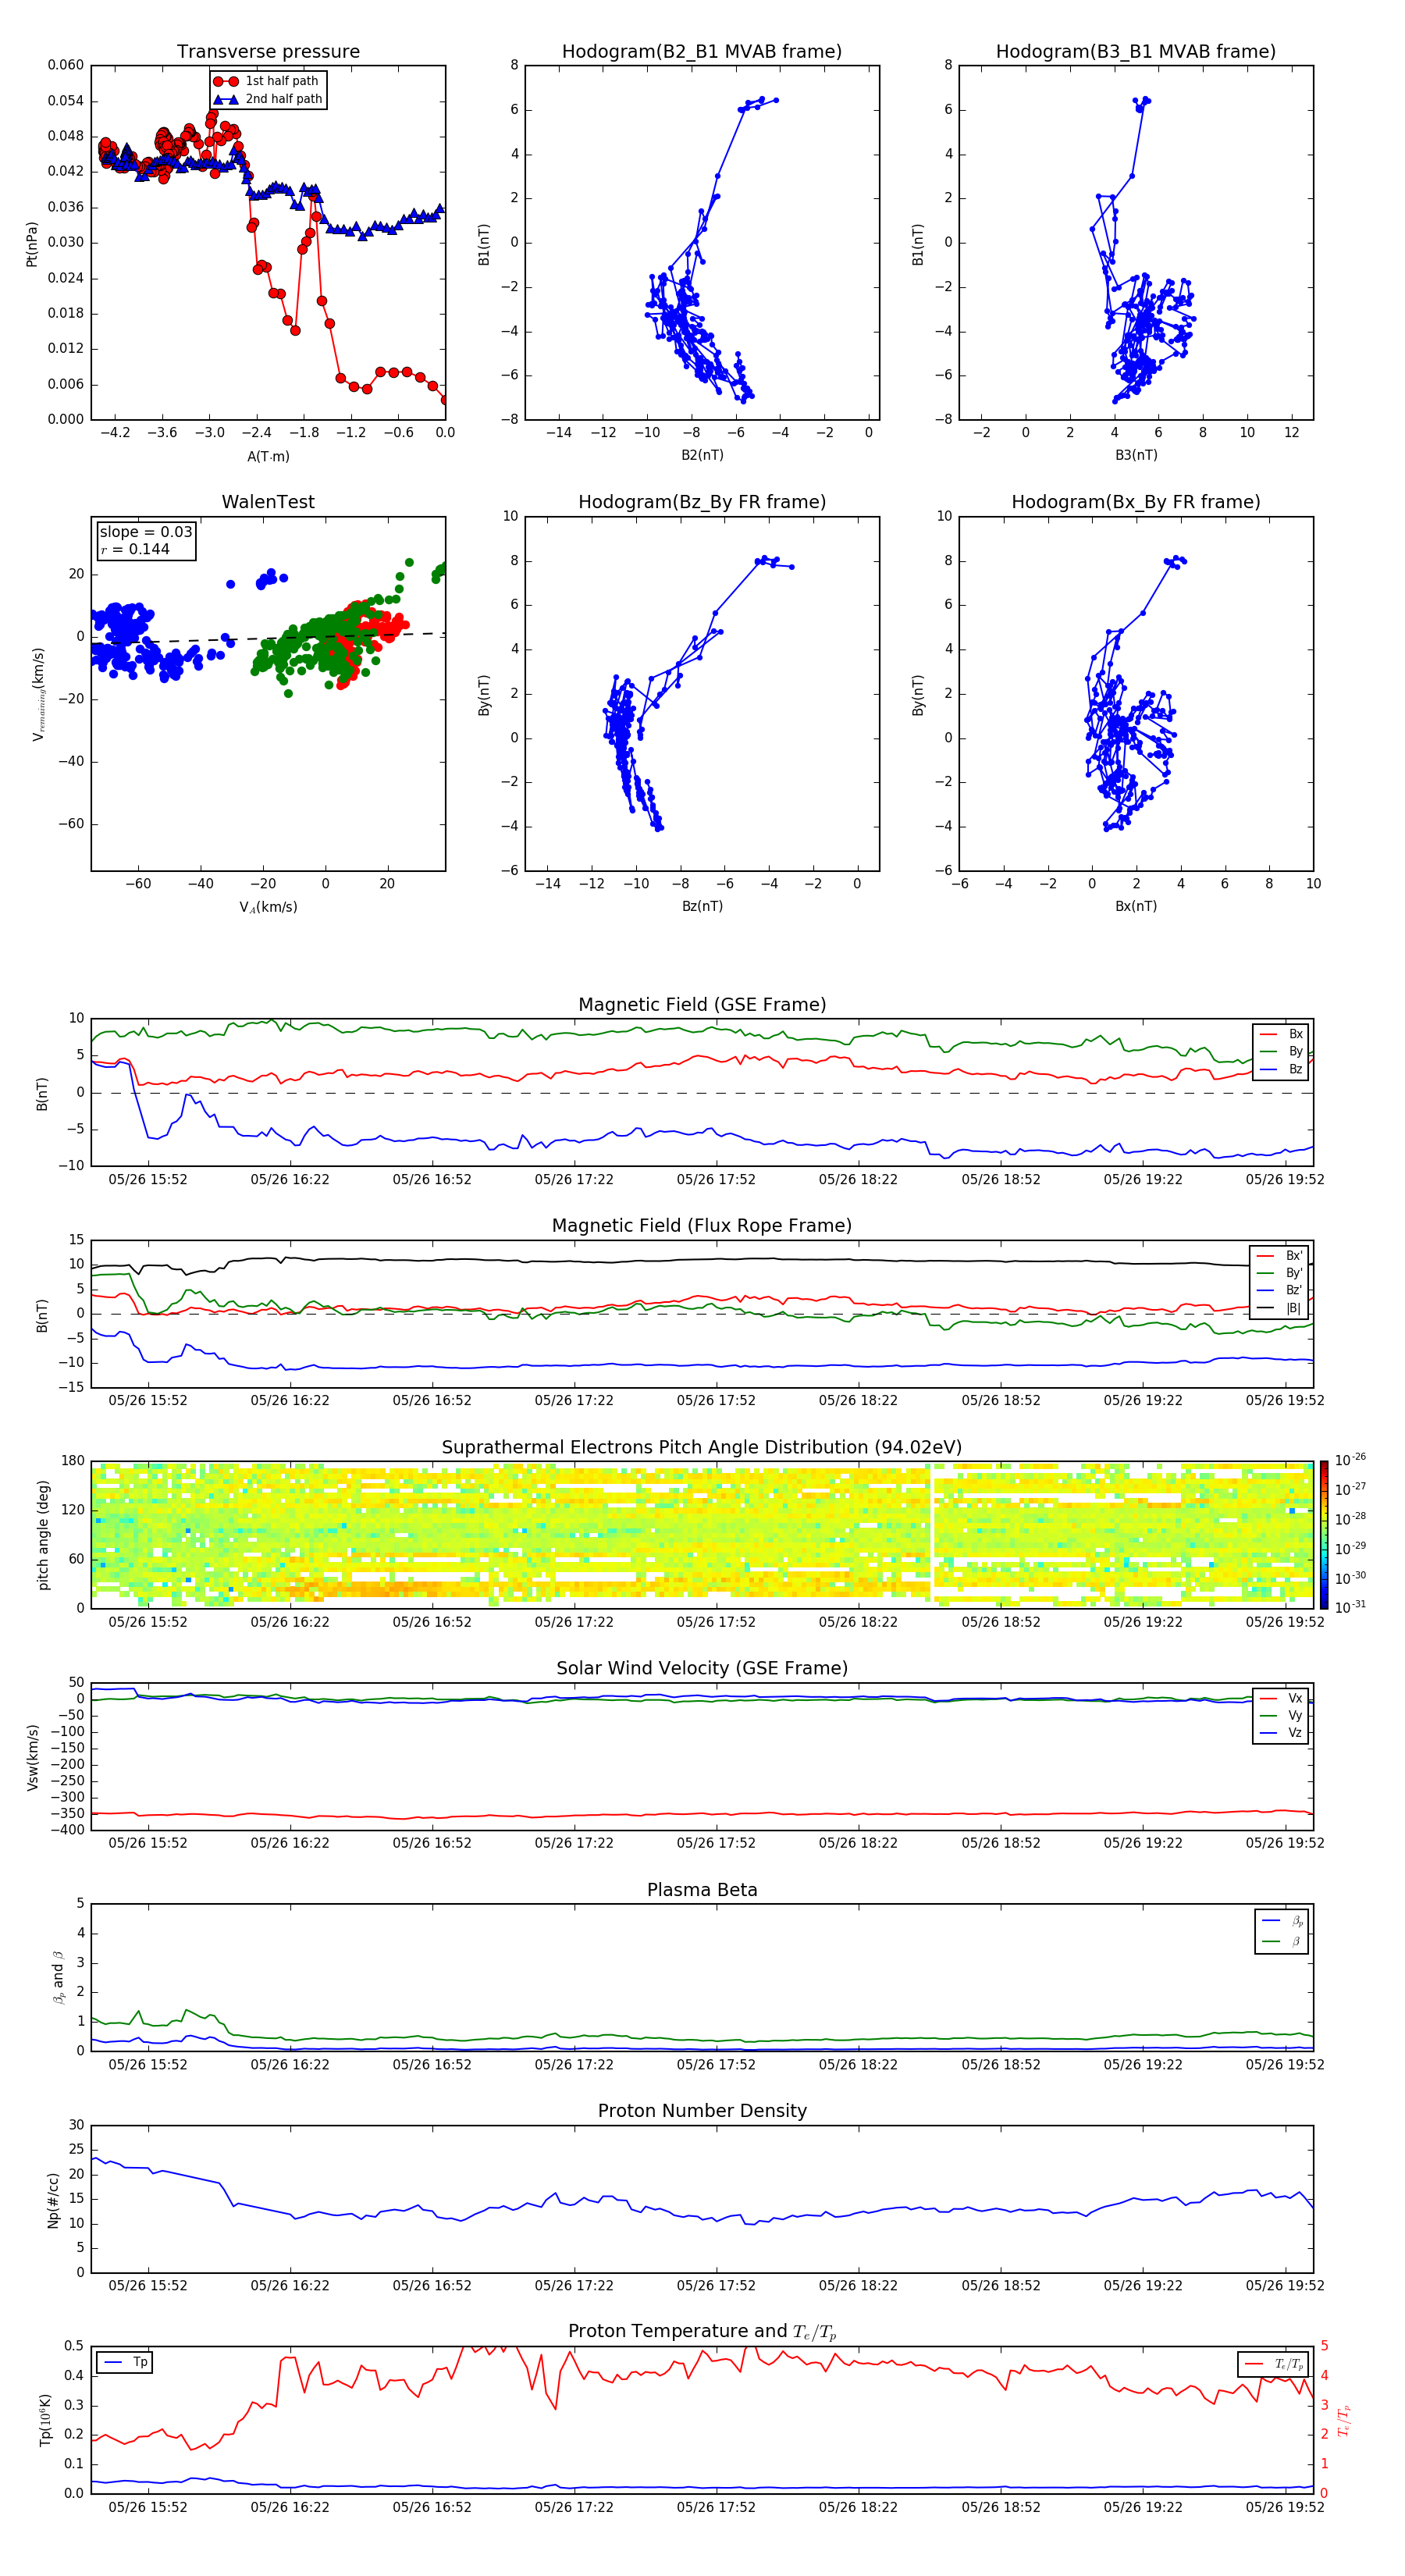Click the Bx' legend entry in Flux Rope plot

(1279, 1256)
